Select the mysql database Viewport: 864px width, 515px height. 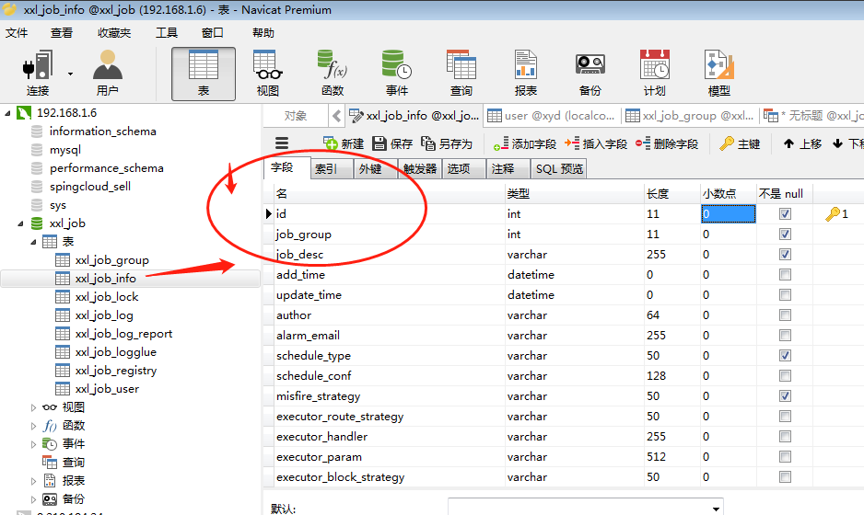click(x=65, y=150)
